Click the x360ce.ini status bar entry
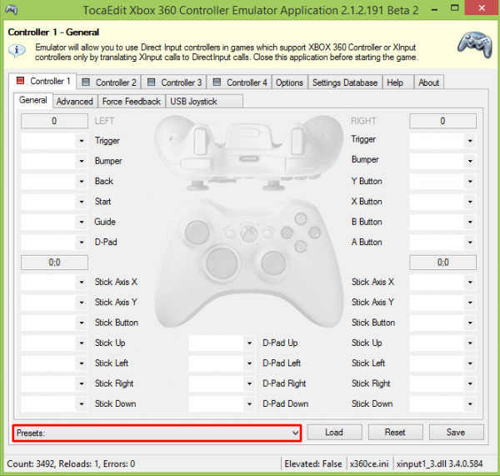The image size is (500, 476). 369,463
